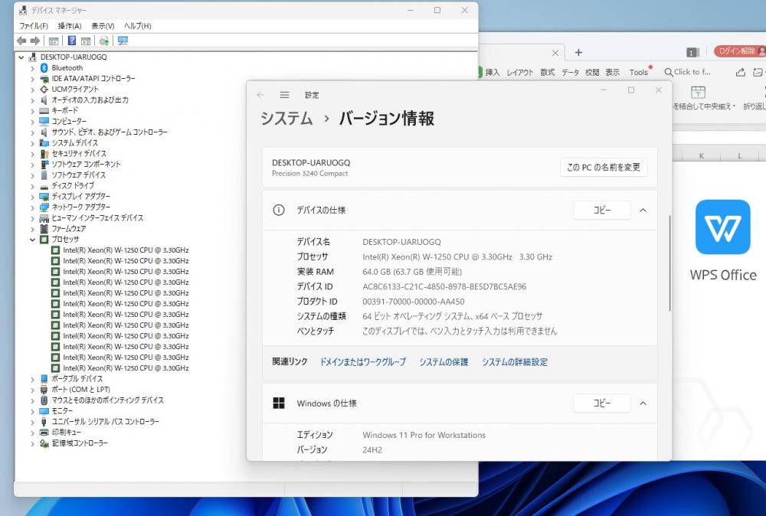The width and height of the screenshot is (766, 516).
Task: Click the Windows logo beside Windowsの仕様
Action: click(x=279, y=403)
